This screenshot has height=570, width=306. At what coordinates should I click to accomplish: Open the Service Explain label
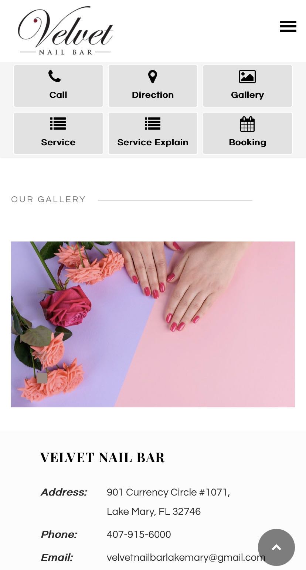click(153, 142)
